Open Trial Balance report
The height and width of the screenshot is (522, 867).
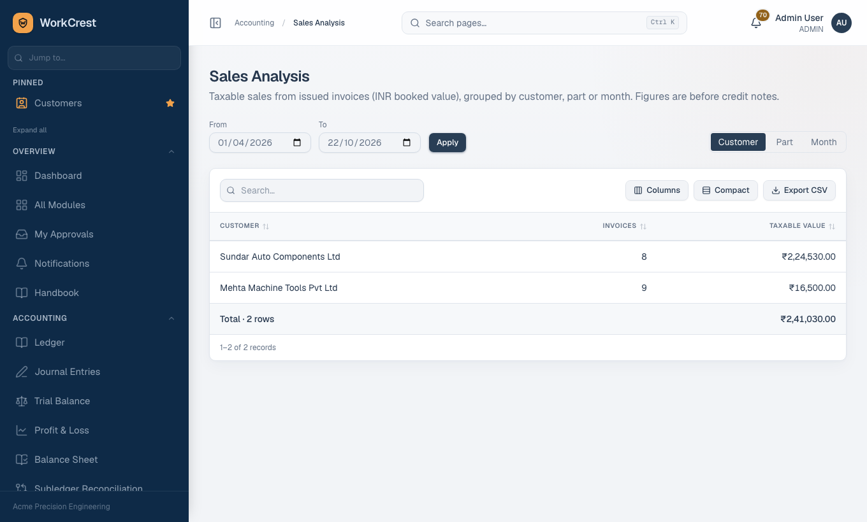click(94, 401)
